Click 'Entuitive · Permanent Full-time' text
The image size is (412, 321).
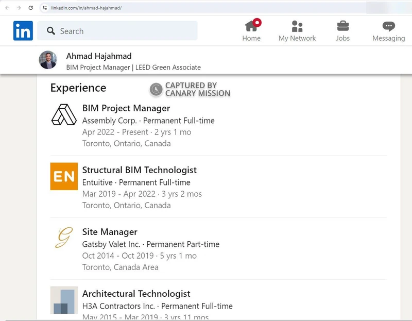pos(136,182)
